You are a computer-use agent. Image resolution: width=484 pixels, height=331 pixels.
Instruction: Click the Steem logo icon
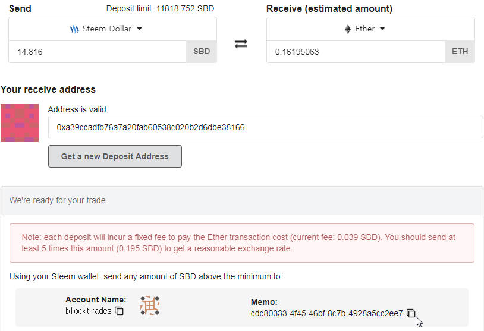[x=74, y=29]
